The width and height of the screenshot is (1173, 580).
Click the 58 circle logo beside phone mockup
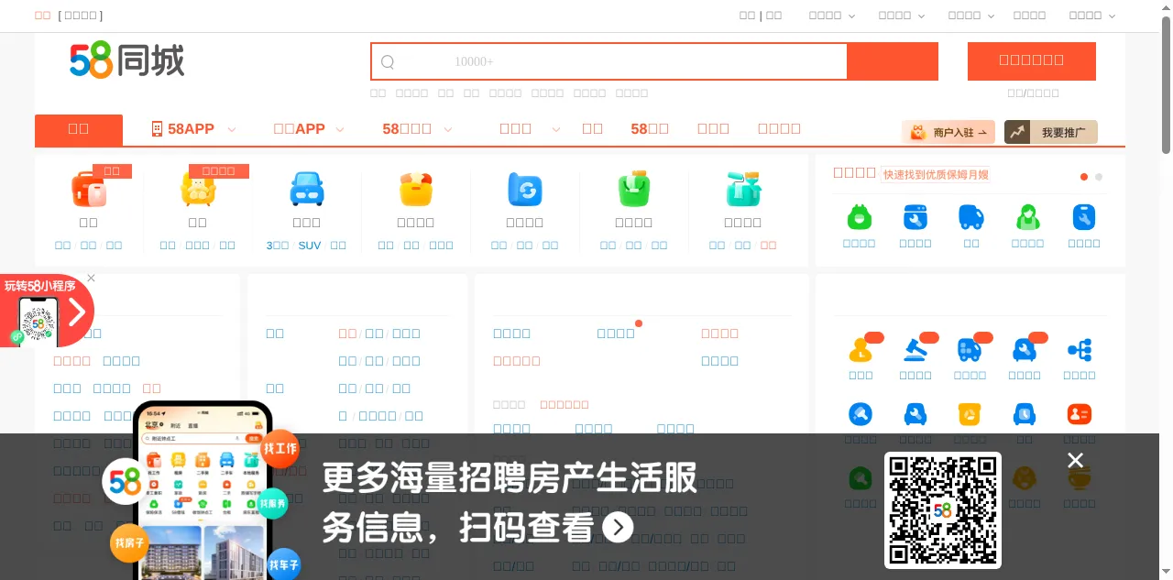[125, 482]
